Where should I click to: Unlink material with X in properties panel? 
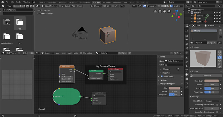[x=215, y=43]
